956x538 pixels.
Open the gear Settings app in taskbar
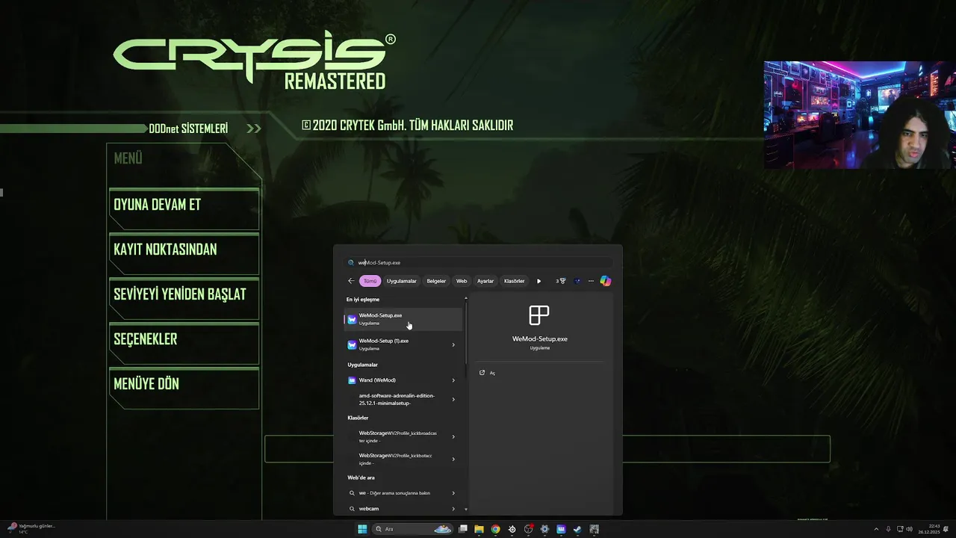tap(544, 529)
